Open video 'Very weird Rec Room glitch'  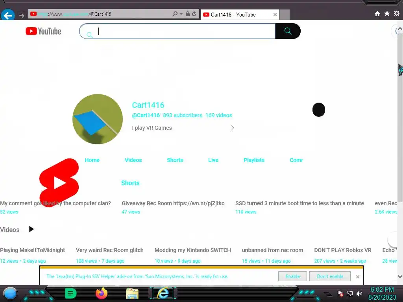tap(110, 250)
